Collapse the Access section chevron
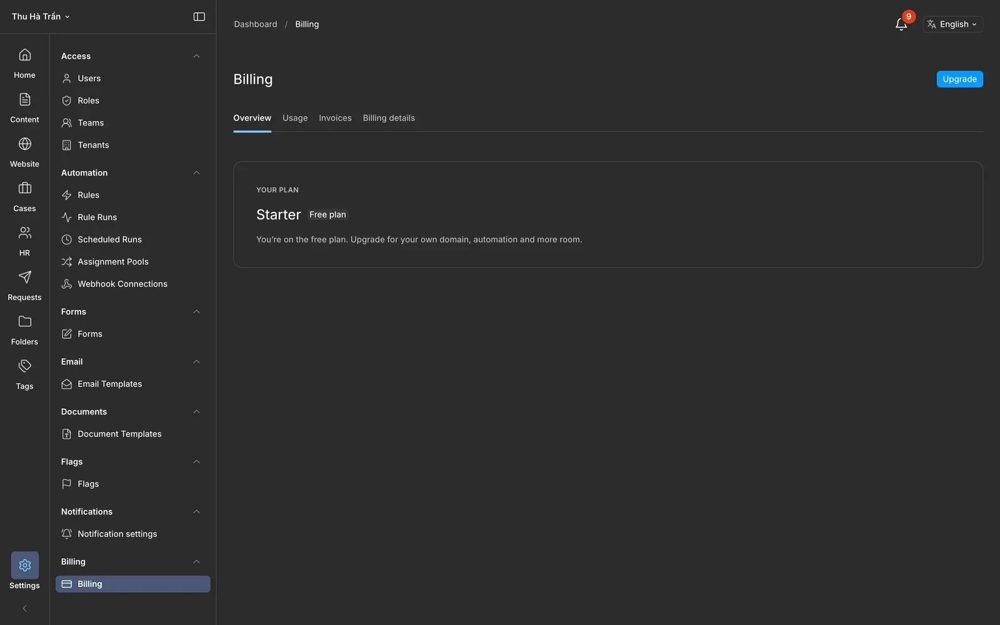The width and height of the screenshot is (1000, 625). click(196, 56)
